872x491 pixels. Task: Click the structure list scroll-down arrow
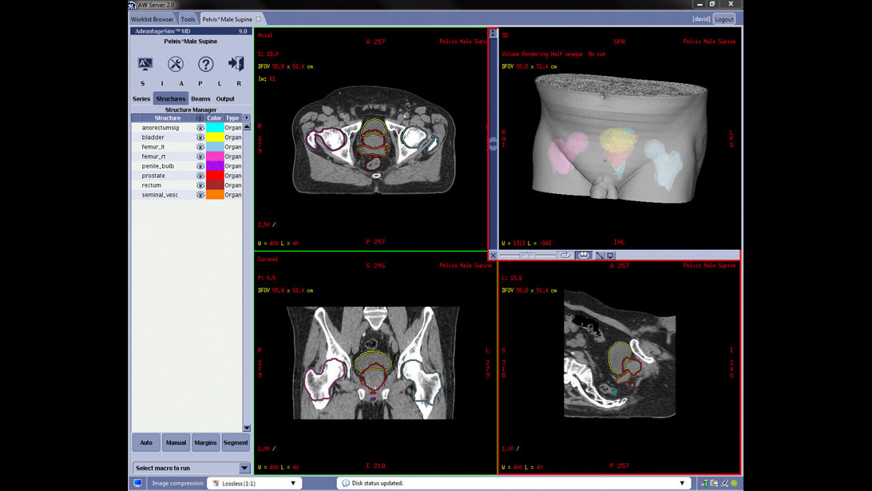point(247,428)
